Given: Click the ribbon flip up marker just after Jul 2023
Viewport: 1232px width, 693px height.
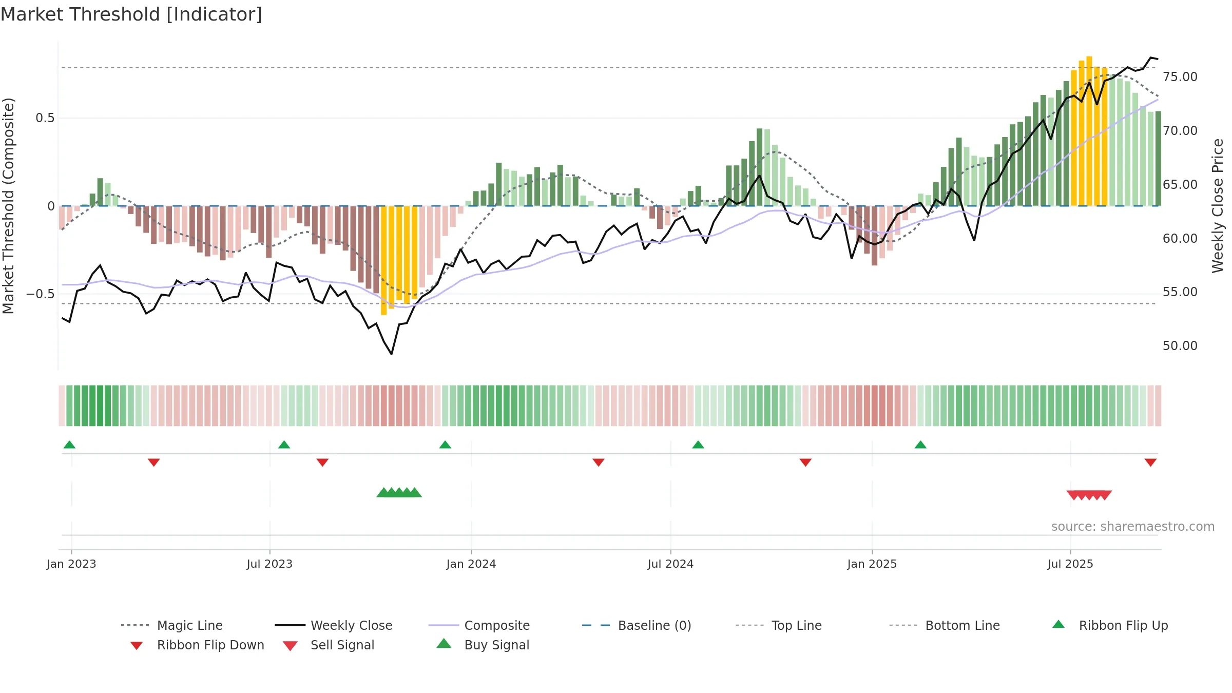Looking at the screenshot, I should pos(284,445).
